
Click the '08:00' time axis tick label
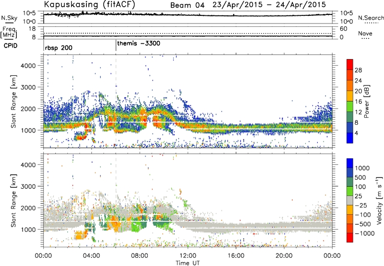pyautogui.click(x=140, y=256)
